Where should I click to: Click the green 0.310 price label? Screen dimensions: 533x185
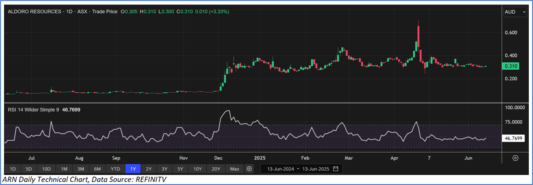click(511, 66)
